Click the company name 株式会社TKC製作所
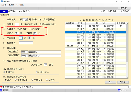Image resolution: width=131 pixels, height=92 pixels. 19,11
